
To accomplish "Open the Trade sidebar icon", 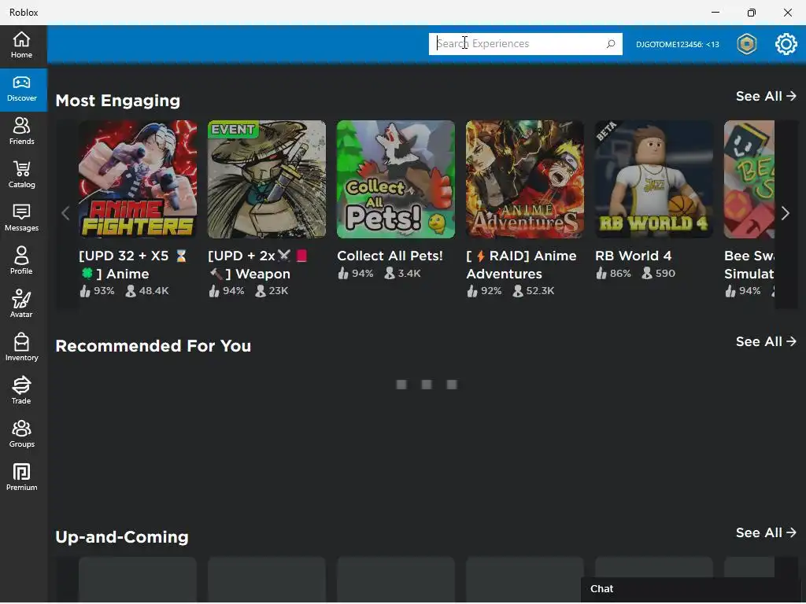I will [21, 385].
